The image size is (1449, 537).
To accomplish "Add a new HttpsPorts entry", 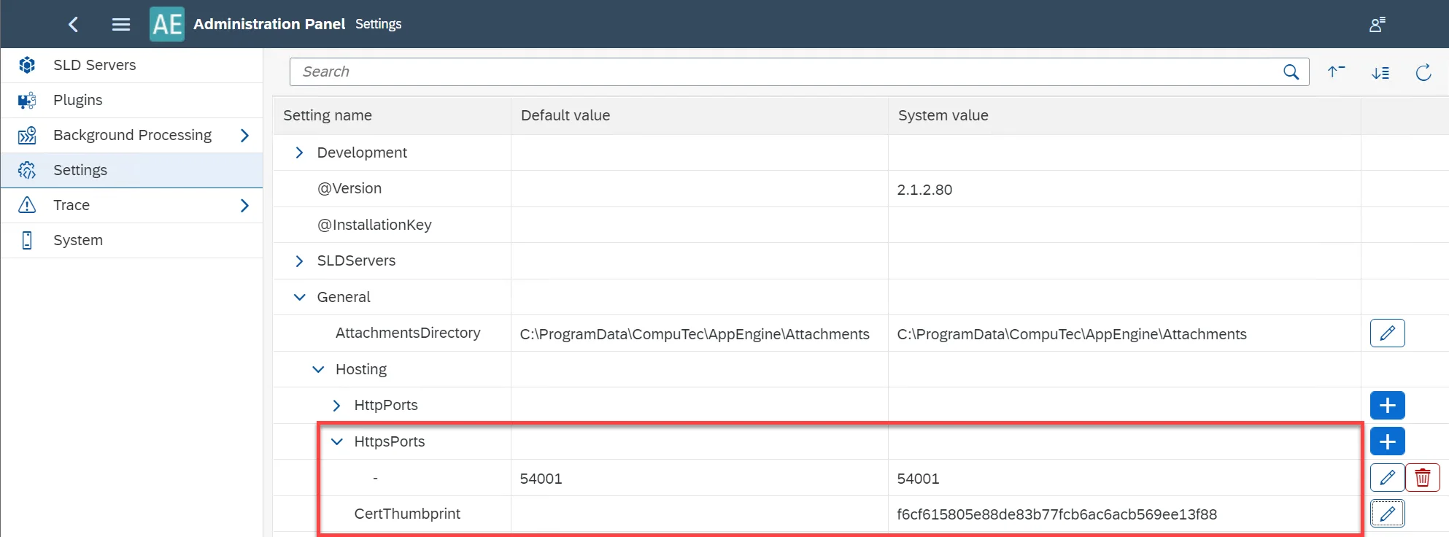I will click(1387, 441).
